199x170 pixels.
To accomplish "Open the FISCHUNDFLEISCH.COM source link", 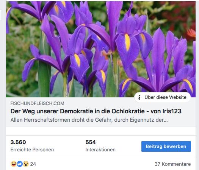I will coord(37,103).
